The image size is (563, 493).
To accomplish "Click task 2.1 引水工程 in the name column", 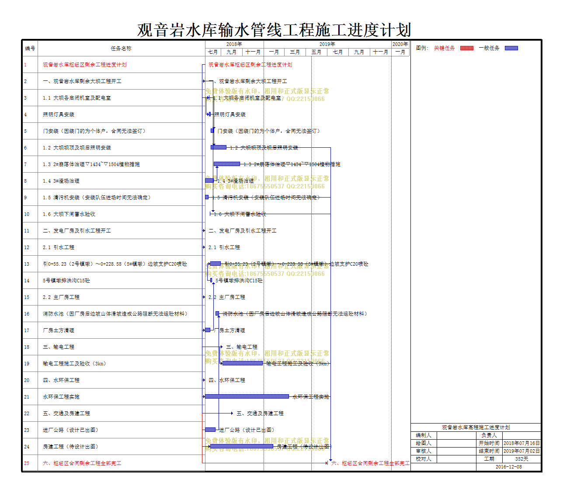I will click(x=59, y=247).
